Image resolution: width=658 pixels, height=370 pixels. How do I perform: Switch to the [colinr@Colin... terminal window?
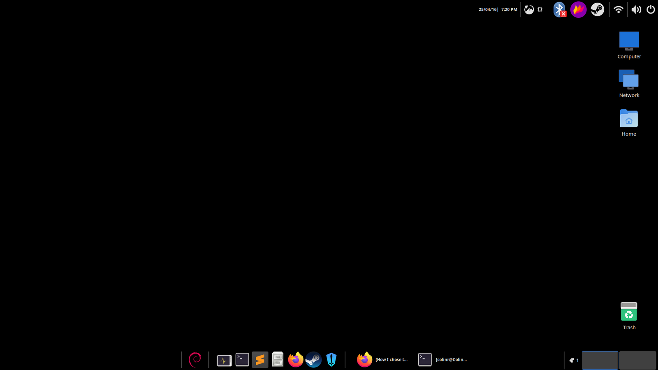pyautogui.click(x=444, y=359)
